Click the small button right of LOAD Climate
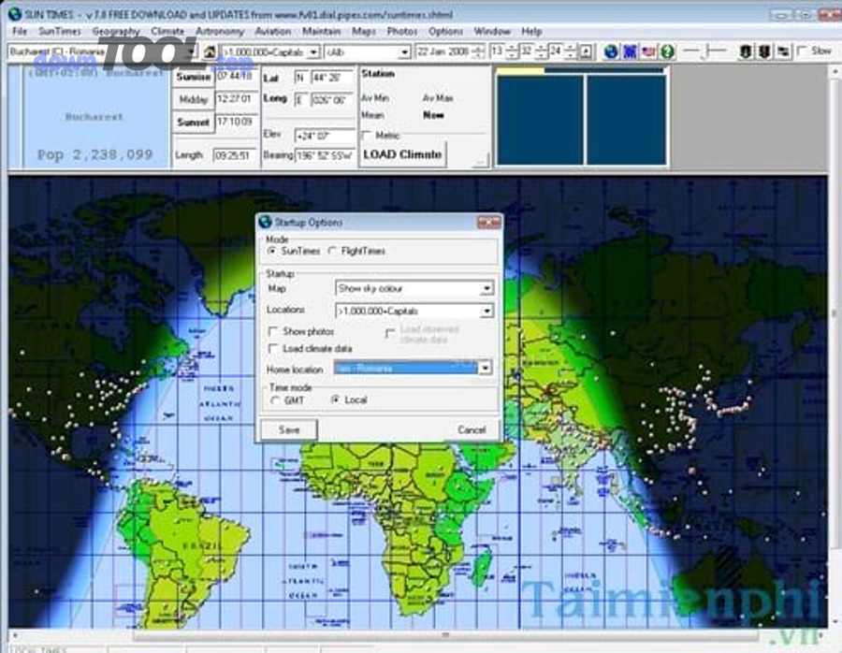 (x=481, y=159)
